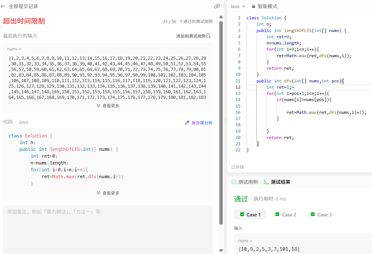Expand 查看更多 under the code block
The height and width of the screenshot is (254, 372).
tap(108, 193)
